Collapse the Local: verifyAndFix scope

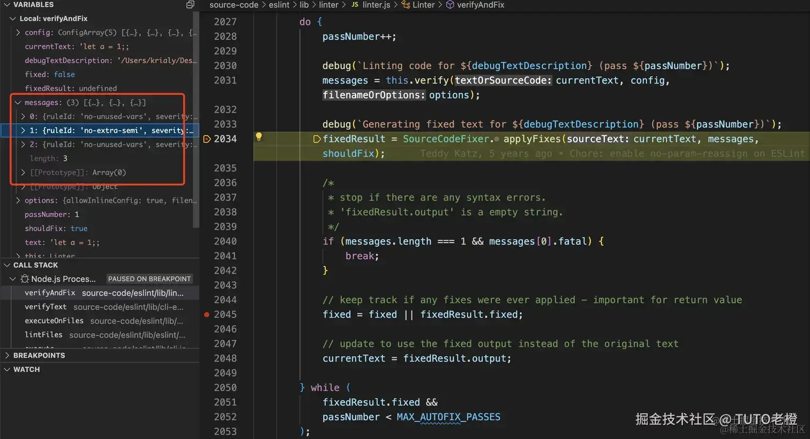[13, 19]
